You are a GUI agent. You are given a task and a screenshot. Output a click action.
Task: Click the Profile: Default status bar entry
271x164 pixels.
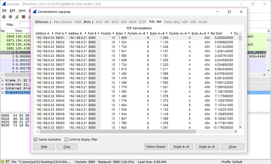point(232,162)
